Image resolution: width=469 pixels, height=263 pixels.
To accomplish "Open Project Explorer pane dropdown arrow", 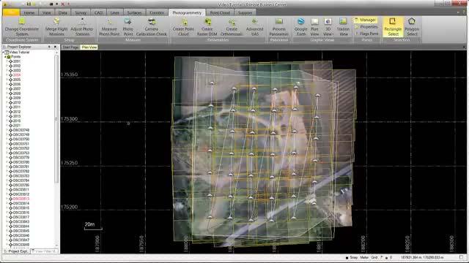I will coord(49,47).
